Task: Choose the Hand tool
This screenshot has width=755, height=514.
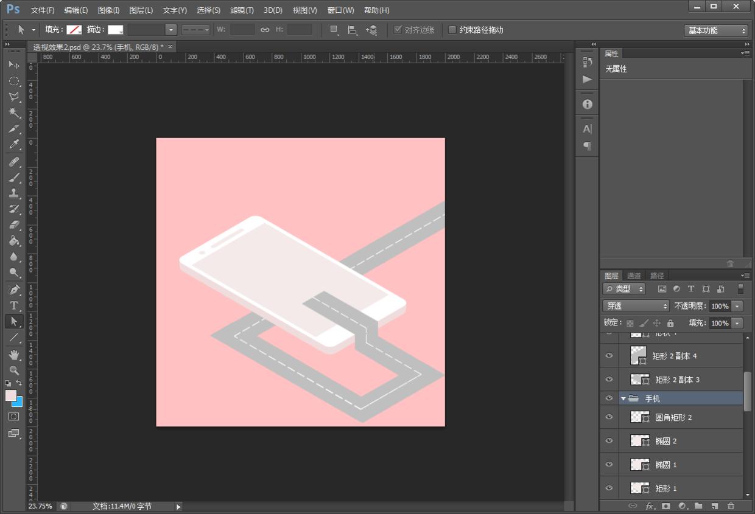Action: [14, 354]
